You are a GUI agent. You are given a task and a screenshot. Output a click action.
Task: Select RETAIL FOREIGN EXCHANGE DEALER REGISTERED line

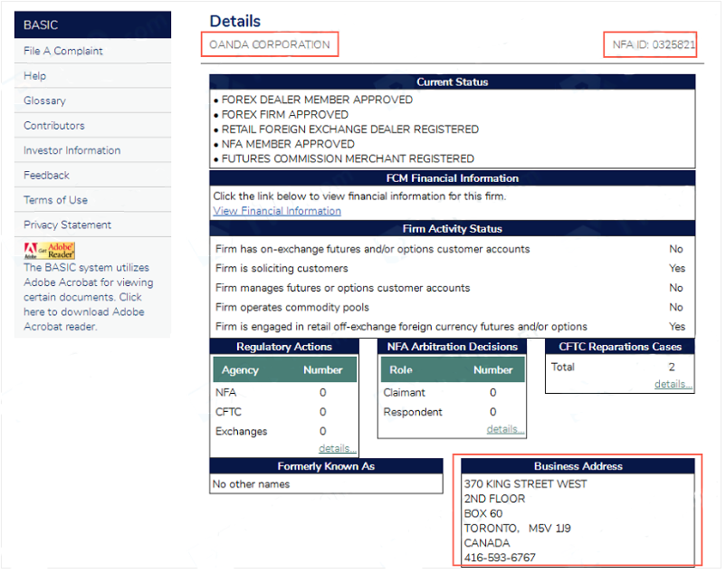point(350,129)
